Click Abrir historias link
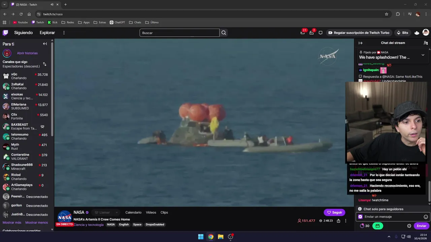This screenshot has height=242, width=431. [x=27, y=53]
